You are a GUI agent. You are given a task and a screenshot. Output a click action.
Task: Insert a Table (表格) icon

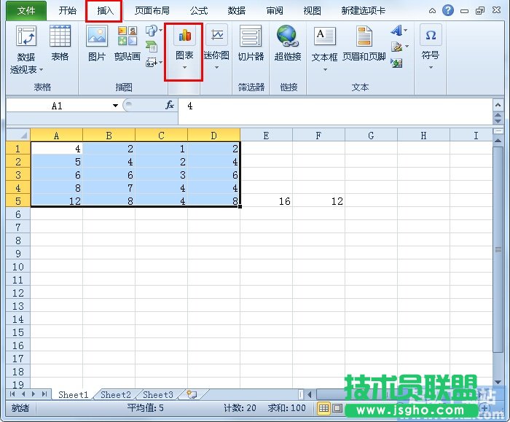pos(60,43)
